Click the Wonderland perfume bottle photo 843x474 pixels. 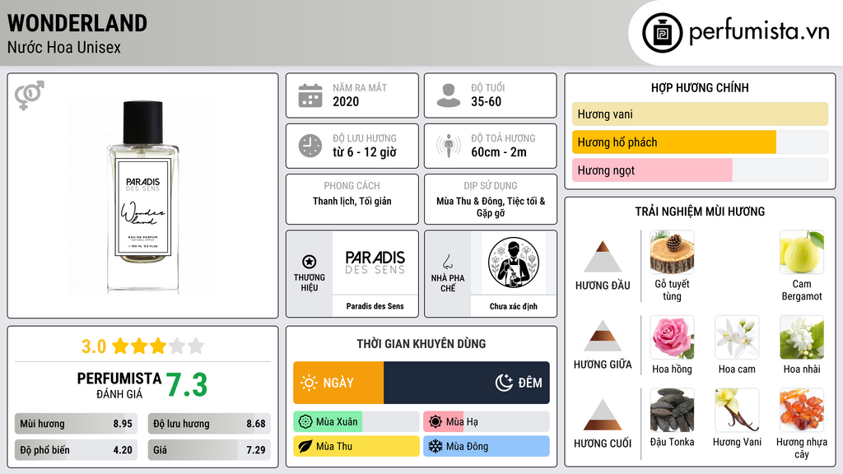pyautogui.click(x=143, y=196)
